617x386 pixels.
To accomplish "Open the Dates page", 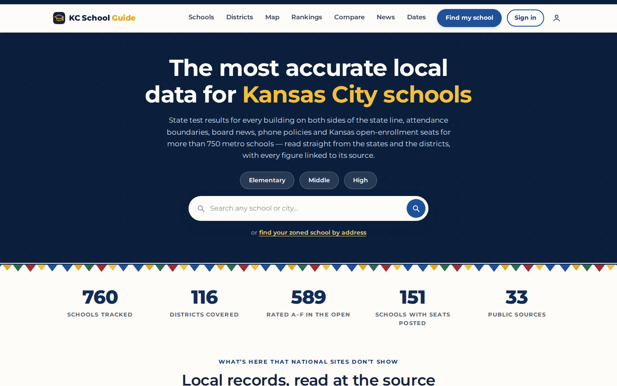I will click(416, 17).
